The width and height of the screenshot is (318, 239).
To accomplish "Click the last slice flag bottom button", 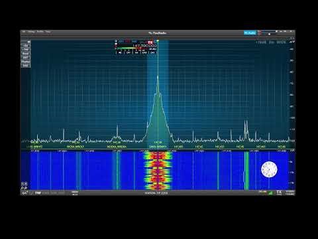I will 152,52.
